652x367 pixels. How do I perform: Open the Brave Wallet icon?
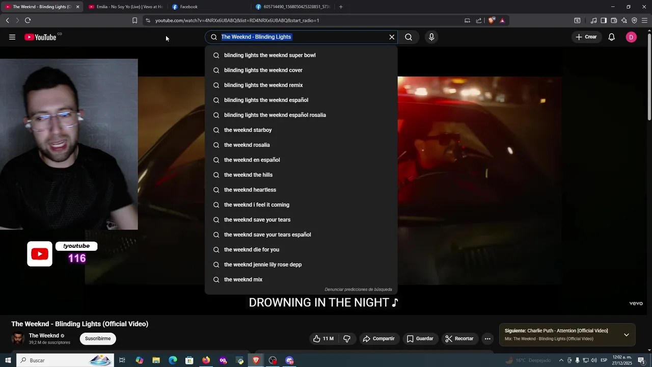click(614, 20)
